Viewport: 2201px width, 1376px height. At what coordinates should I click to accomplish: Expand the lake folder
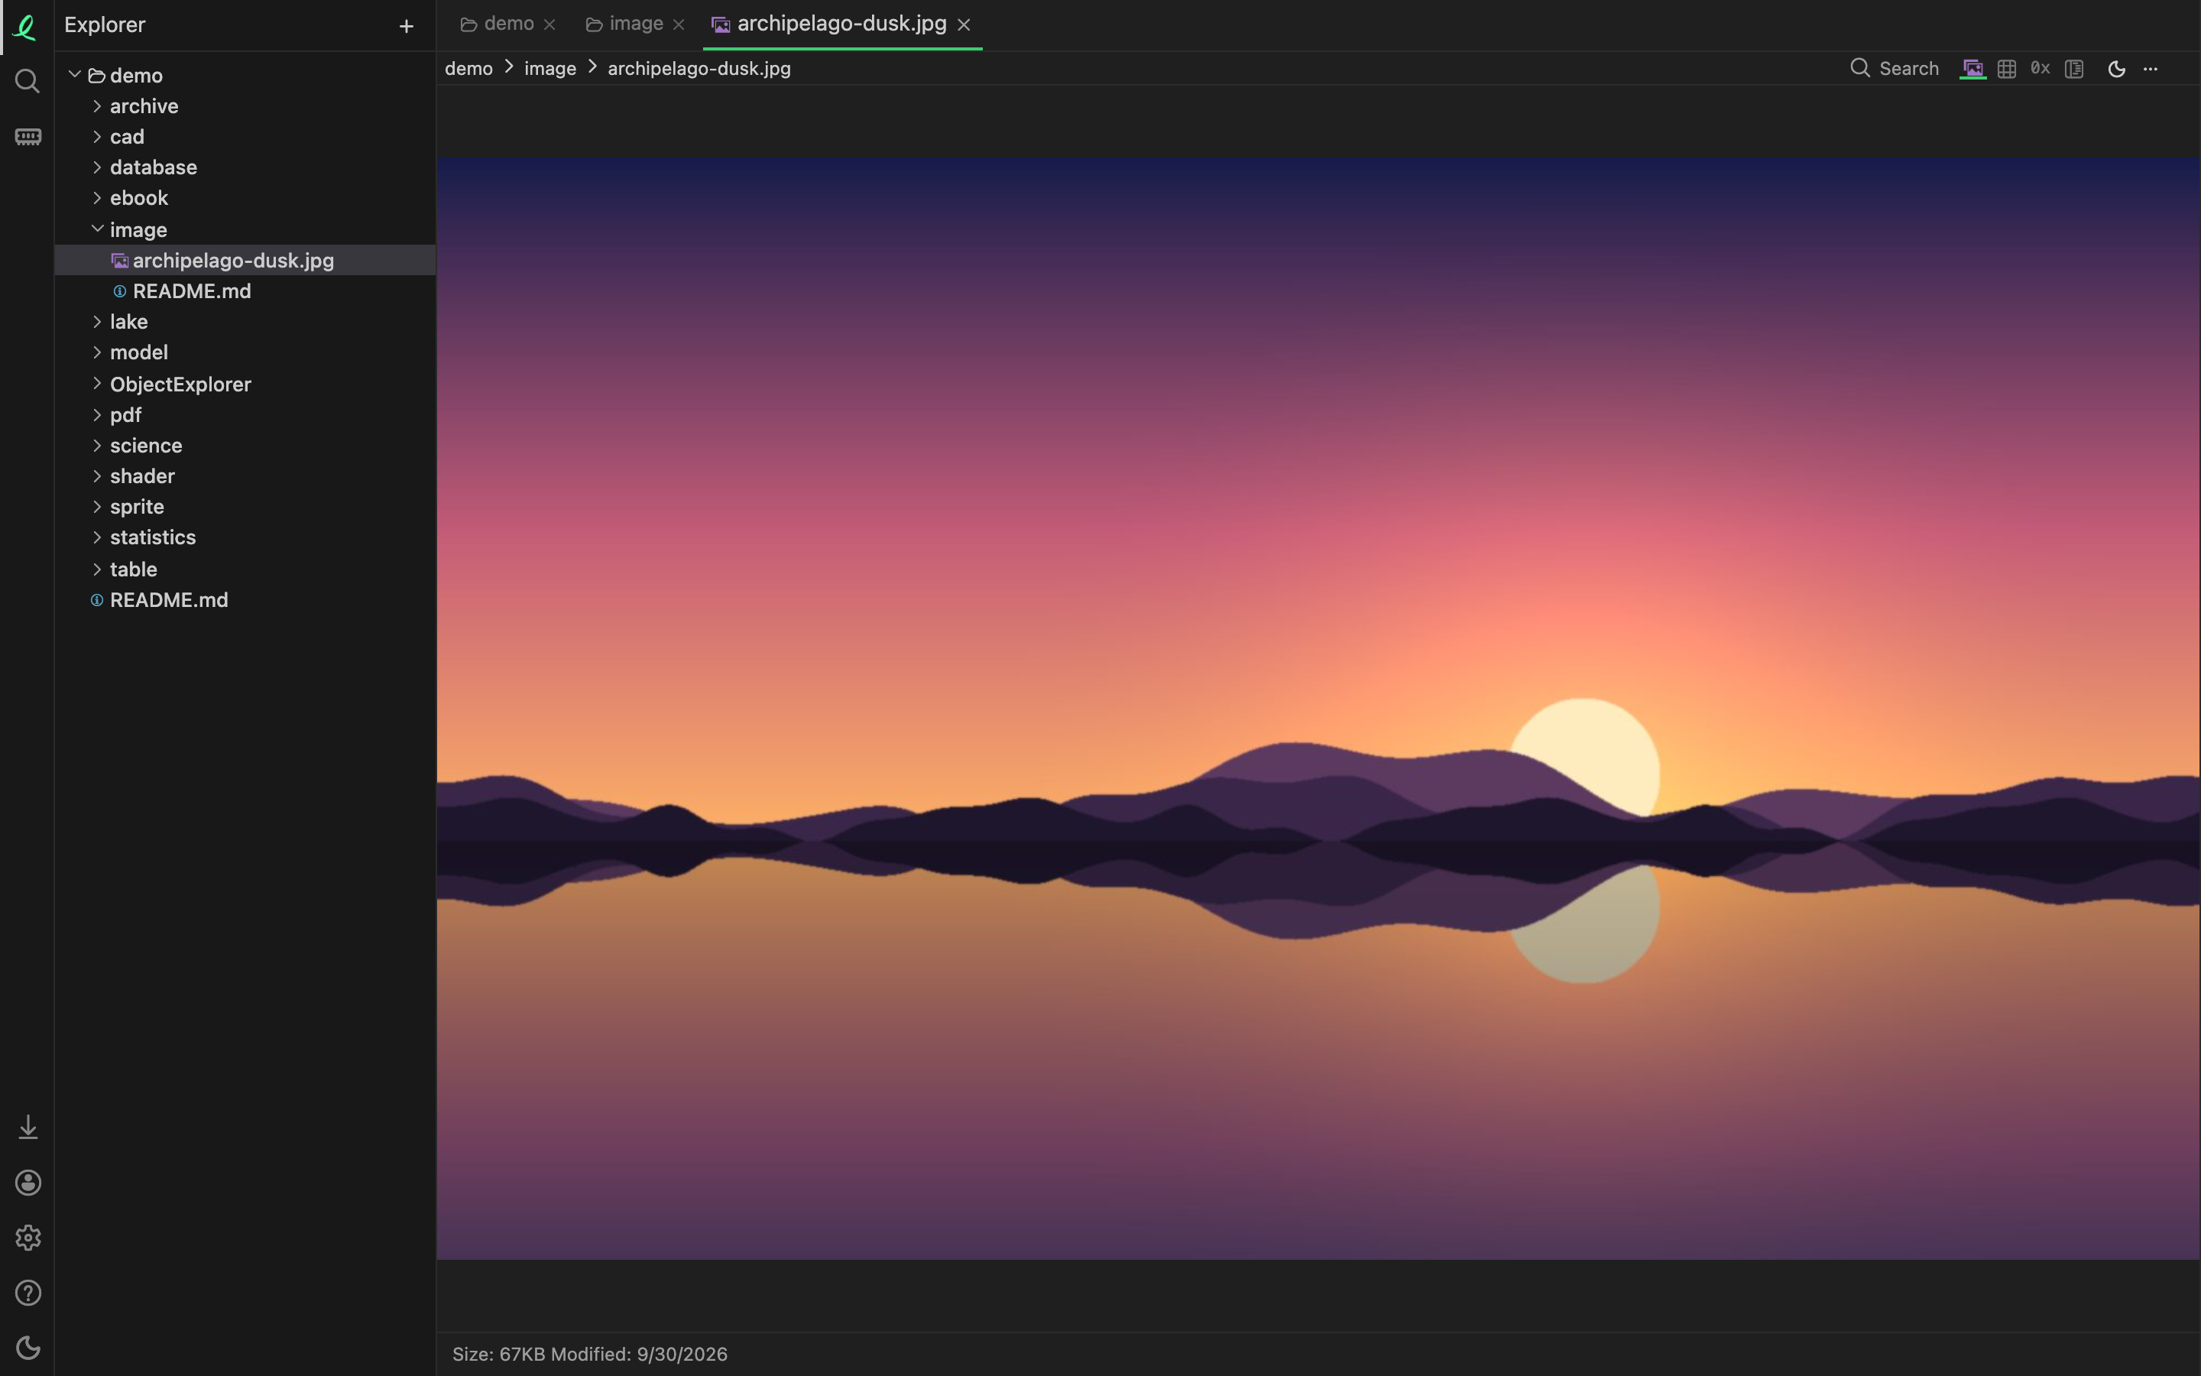(x=96, y=321)
